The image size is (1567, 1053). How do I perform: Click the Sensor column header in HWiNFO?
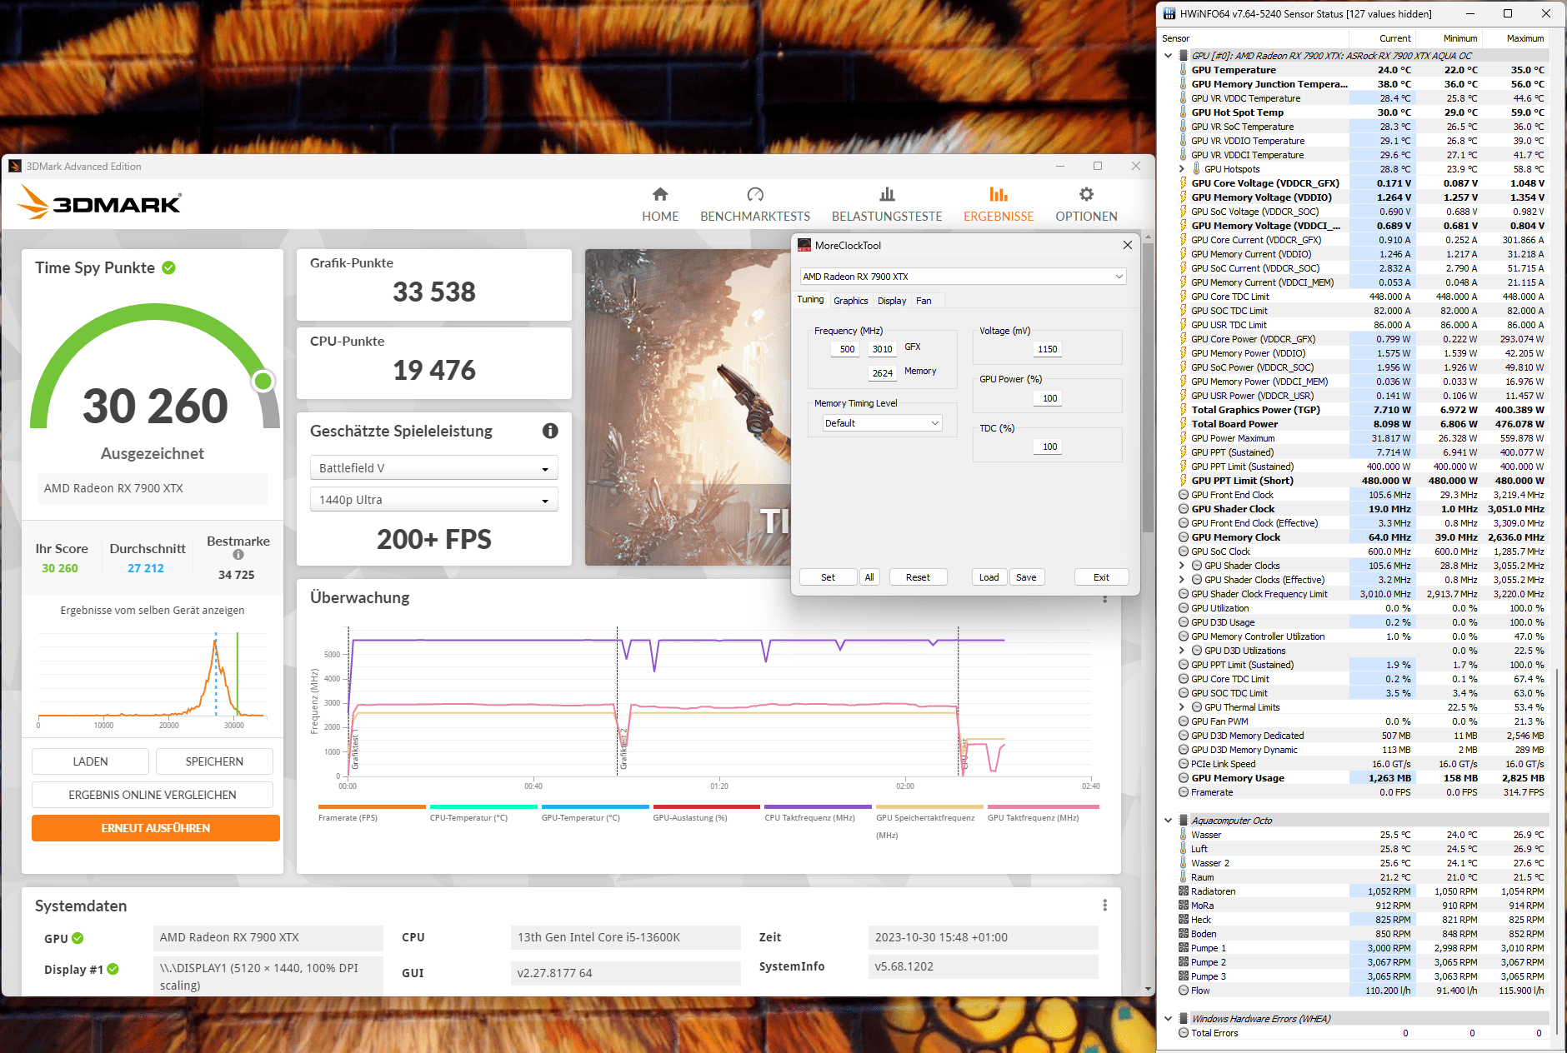[1254, 38]
